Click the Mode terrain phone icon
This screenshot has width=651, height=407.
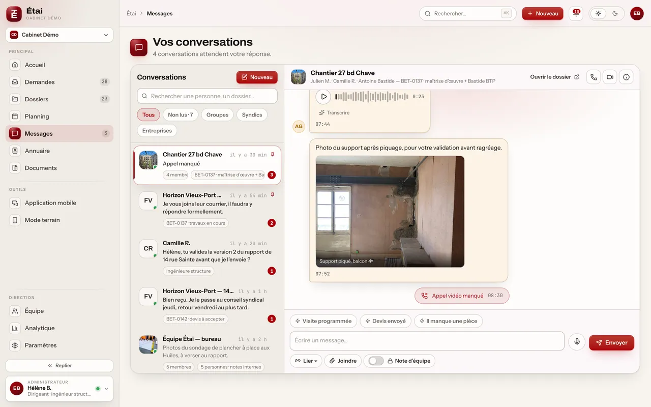click(x=15, y=220)
